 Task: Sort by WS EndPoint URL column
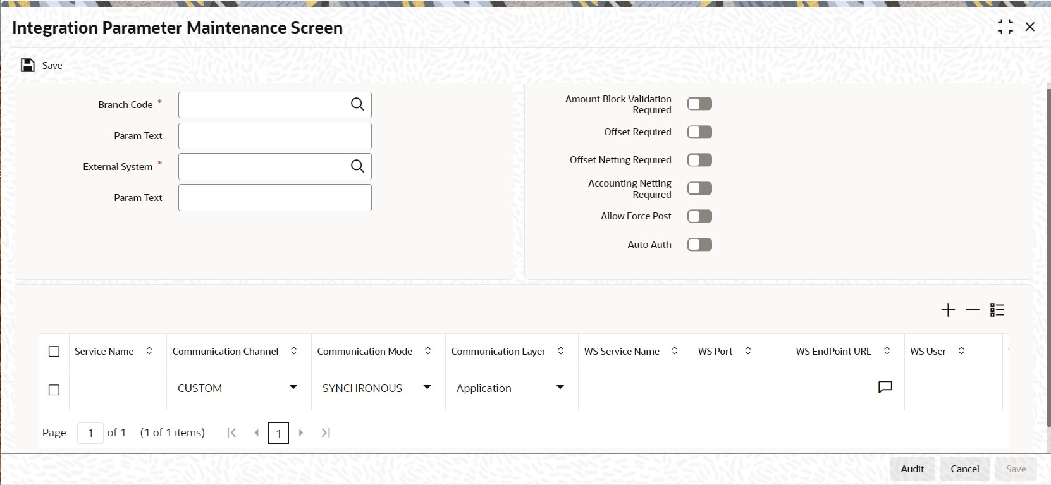tap(887, 351)
